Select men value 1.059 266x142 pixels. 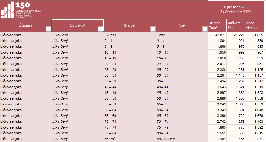tap(236, 58)
